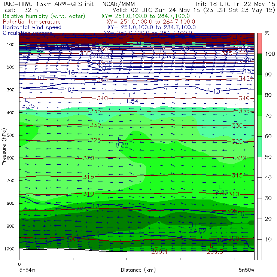Click the 'H 8.82' wind maximum label
The width and height of the screenshot is (277, 277).
tap(122, 143)
